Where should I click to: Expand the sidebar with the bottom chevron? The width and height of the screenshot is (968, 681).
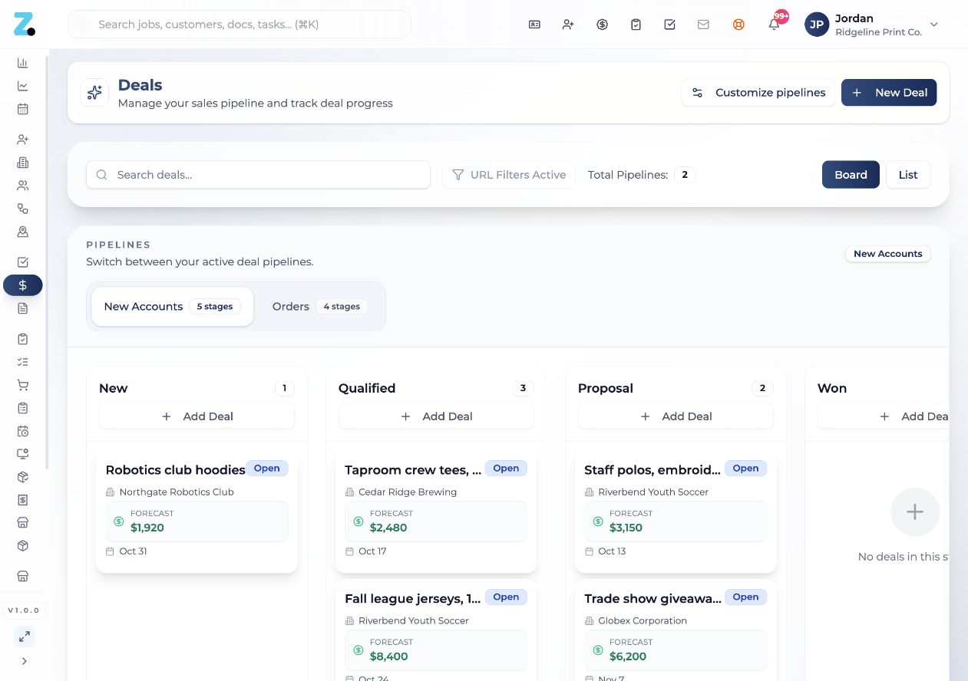(x=25, y=661)
